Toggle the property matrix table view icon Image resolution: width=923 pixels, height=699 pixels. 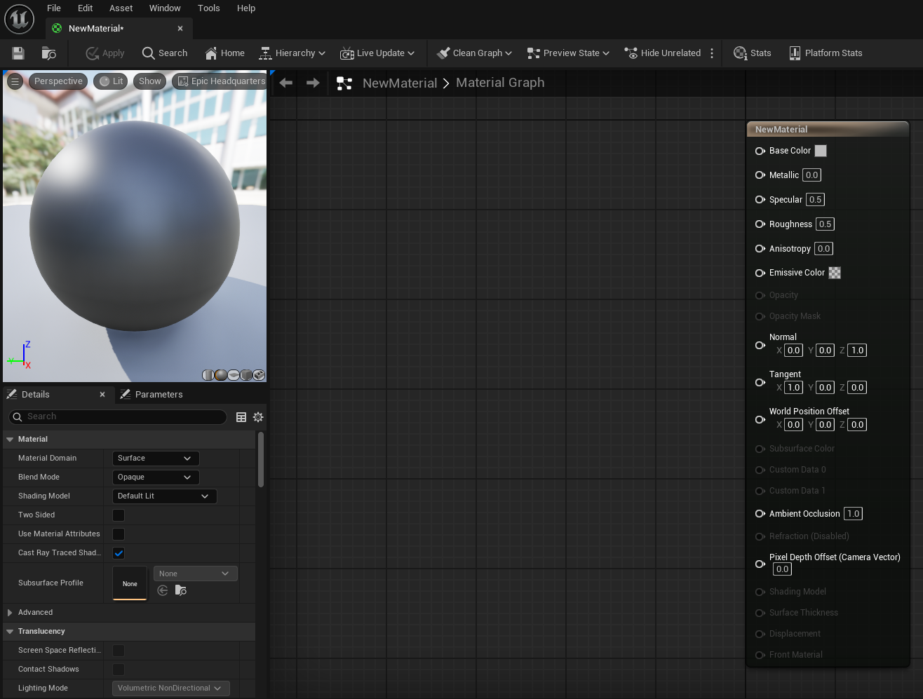point(241,417)
